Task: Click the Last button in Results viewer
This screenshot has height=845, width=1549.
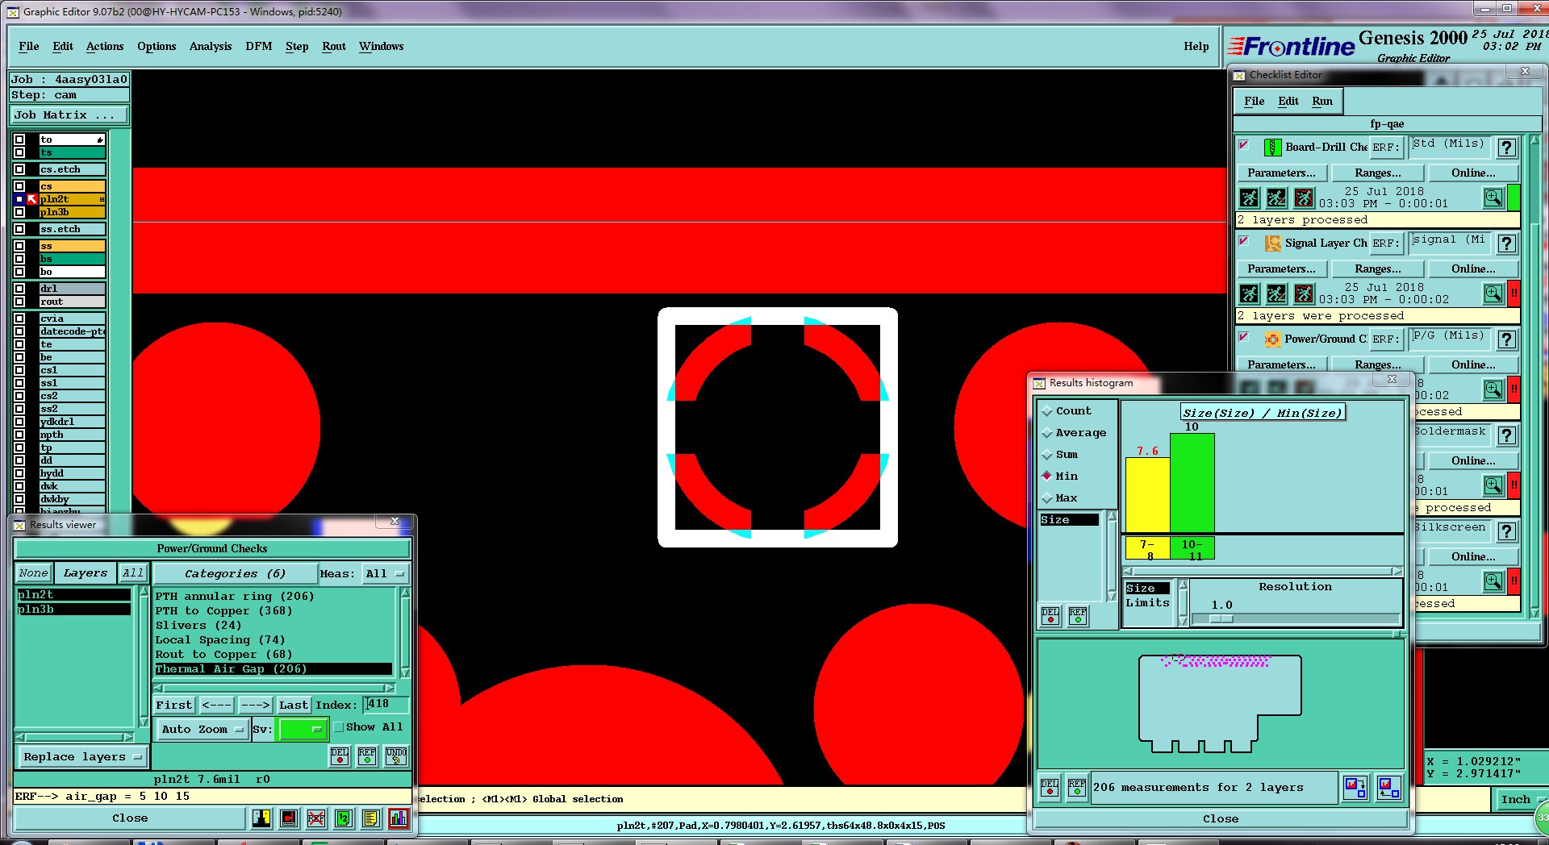Action: 294,706
